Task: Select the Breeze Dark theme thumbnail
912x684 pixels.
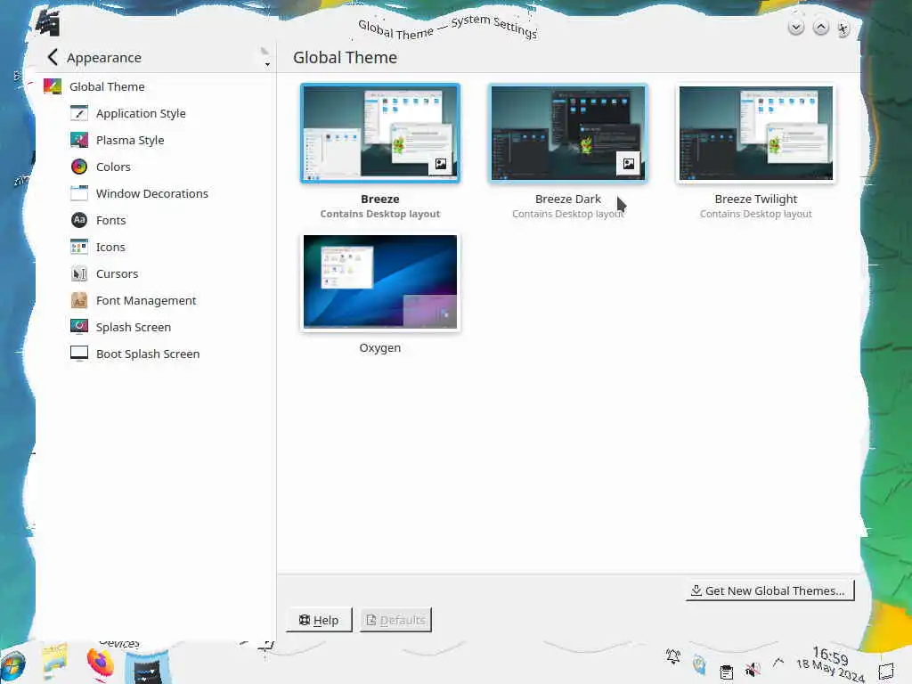Action: tap(567, 134)
